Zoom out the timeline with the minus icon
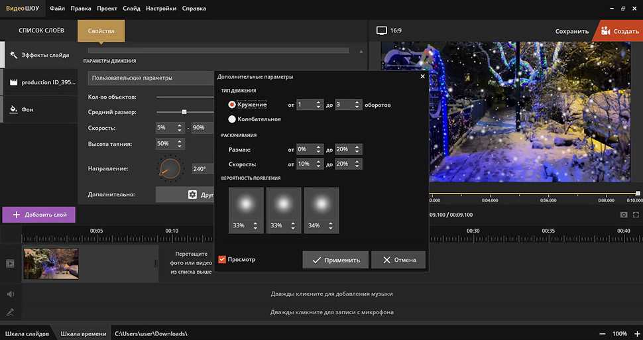Image resolution: width=643 pixels, height=340 pixels. [x=602, y=333]
